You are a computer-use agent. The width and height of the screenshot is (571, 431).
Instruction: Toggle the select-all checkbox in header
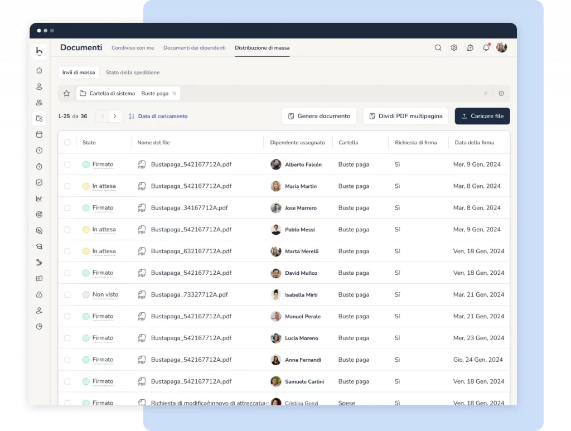pos(67,143)
